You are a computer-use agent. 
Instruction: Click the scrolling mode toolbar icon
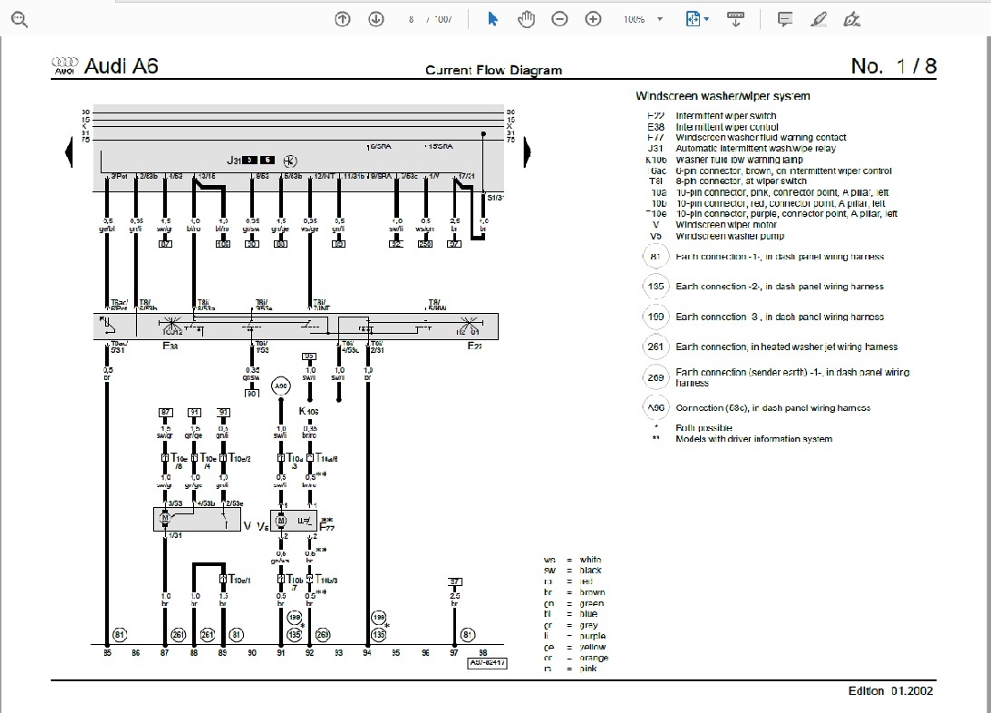(x=735, y=20)
